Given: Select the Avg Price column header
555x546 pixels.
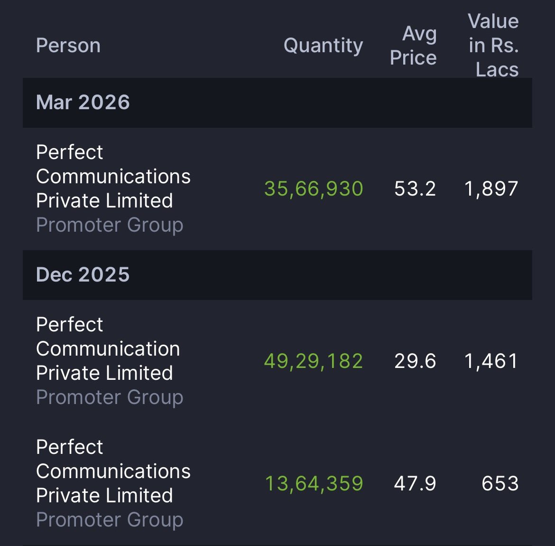Looking at the screenshot, I should point(413,46).
